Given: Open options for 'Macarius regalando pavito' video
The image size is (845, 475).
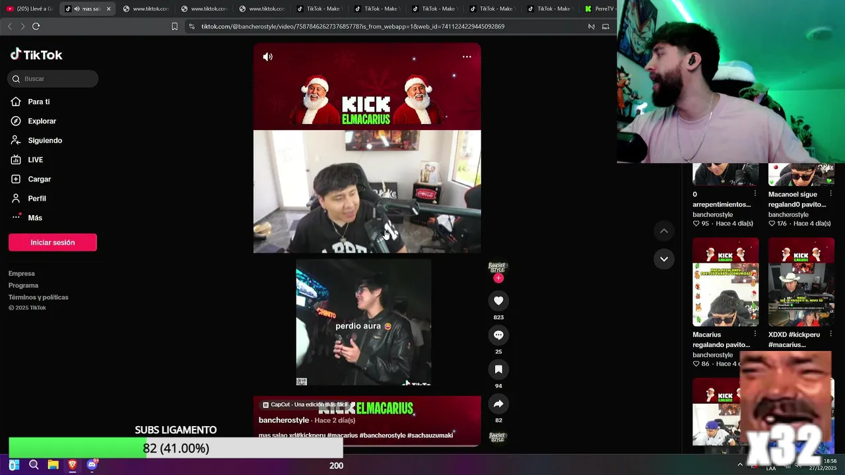Looking at the screenshot, I should 755,334.
